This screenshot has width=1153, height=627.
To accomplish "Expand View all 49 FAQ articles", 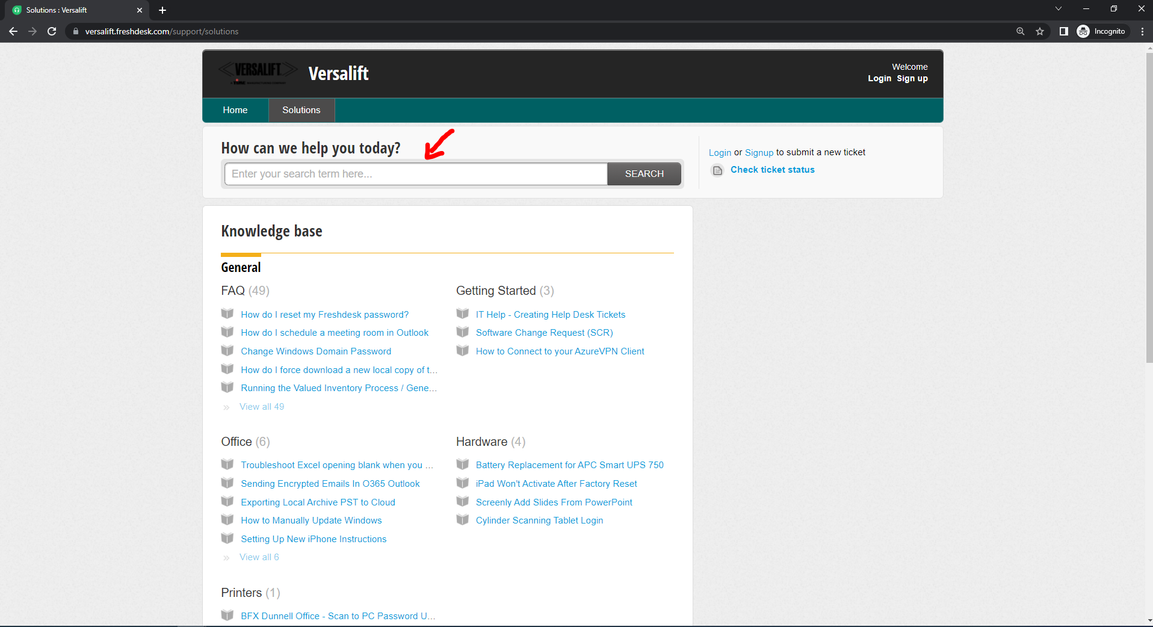I will point(262,407).
